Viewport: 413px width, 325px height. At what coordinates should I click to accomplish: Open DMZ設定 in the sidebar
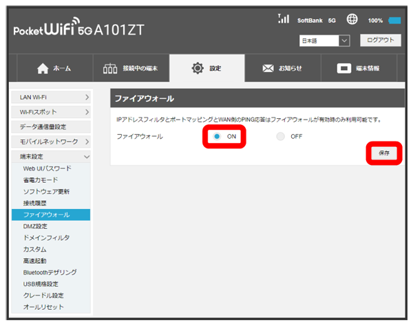click(x=35, y=226)
